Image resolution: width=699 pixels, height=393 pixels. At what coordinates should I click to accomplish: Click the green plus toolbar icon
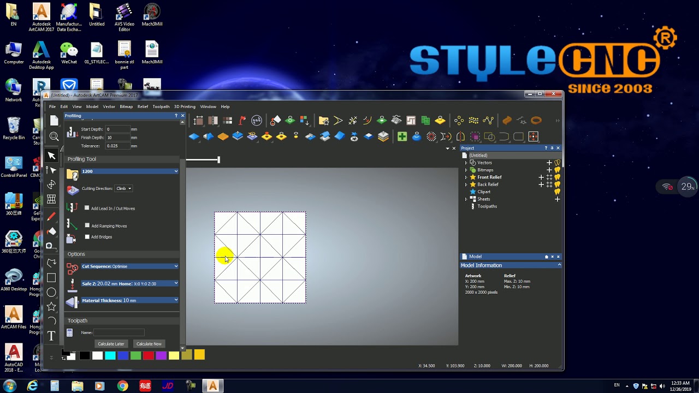click(402, 136)
